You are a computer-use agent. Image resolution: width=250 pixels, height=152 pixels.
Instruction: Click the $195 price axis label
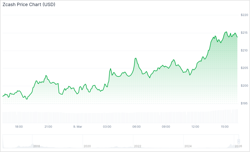244,103
